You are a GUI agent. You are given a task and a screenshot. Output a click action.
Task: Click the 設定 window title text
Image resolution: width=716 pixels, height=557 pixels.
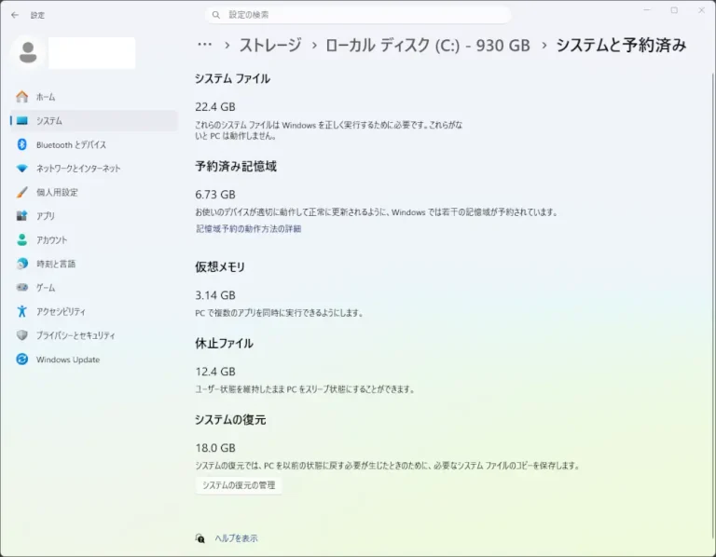[x=37, y=15]
